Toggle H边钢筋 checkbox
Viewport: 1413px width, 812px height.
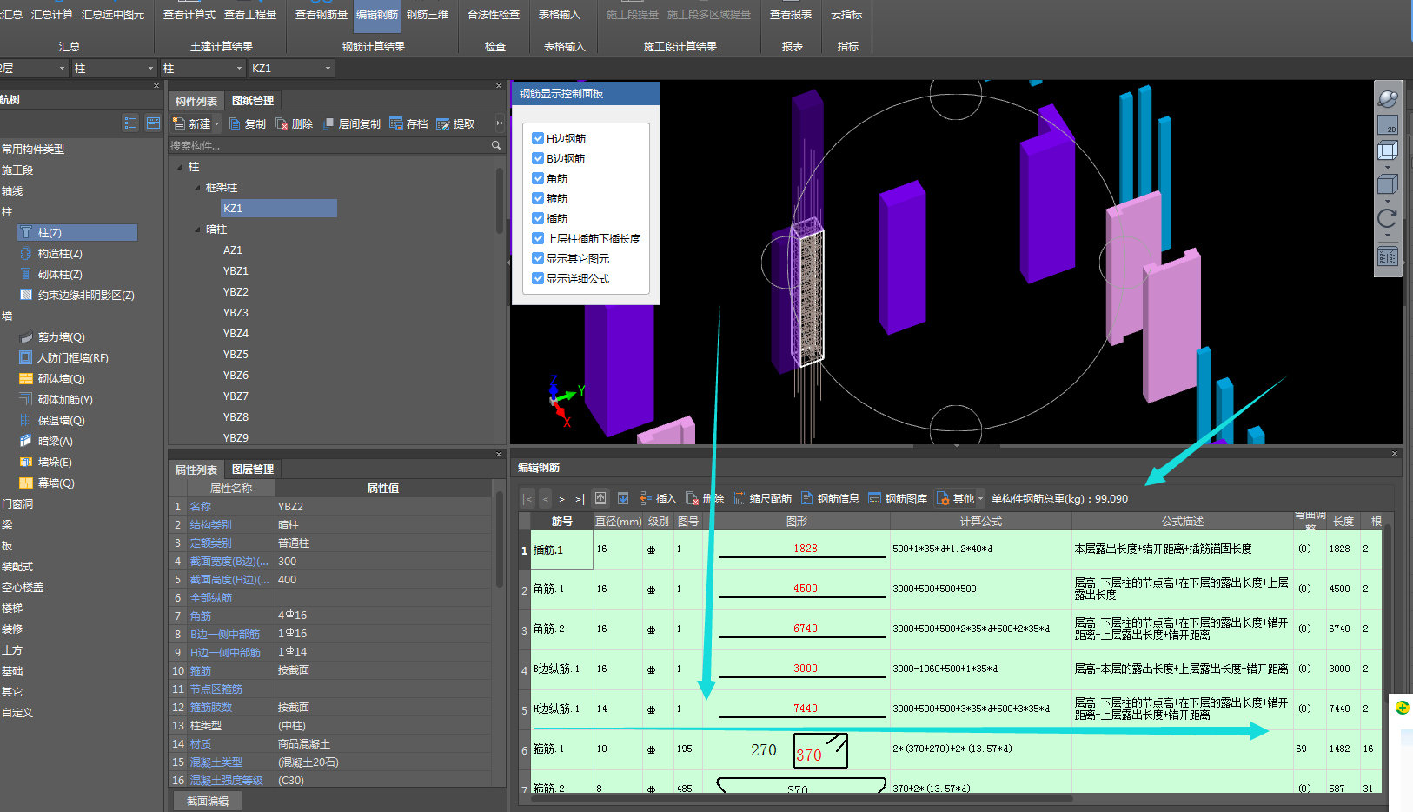[x=538, y=138]
